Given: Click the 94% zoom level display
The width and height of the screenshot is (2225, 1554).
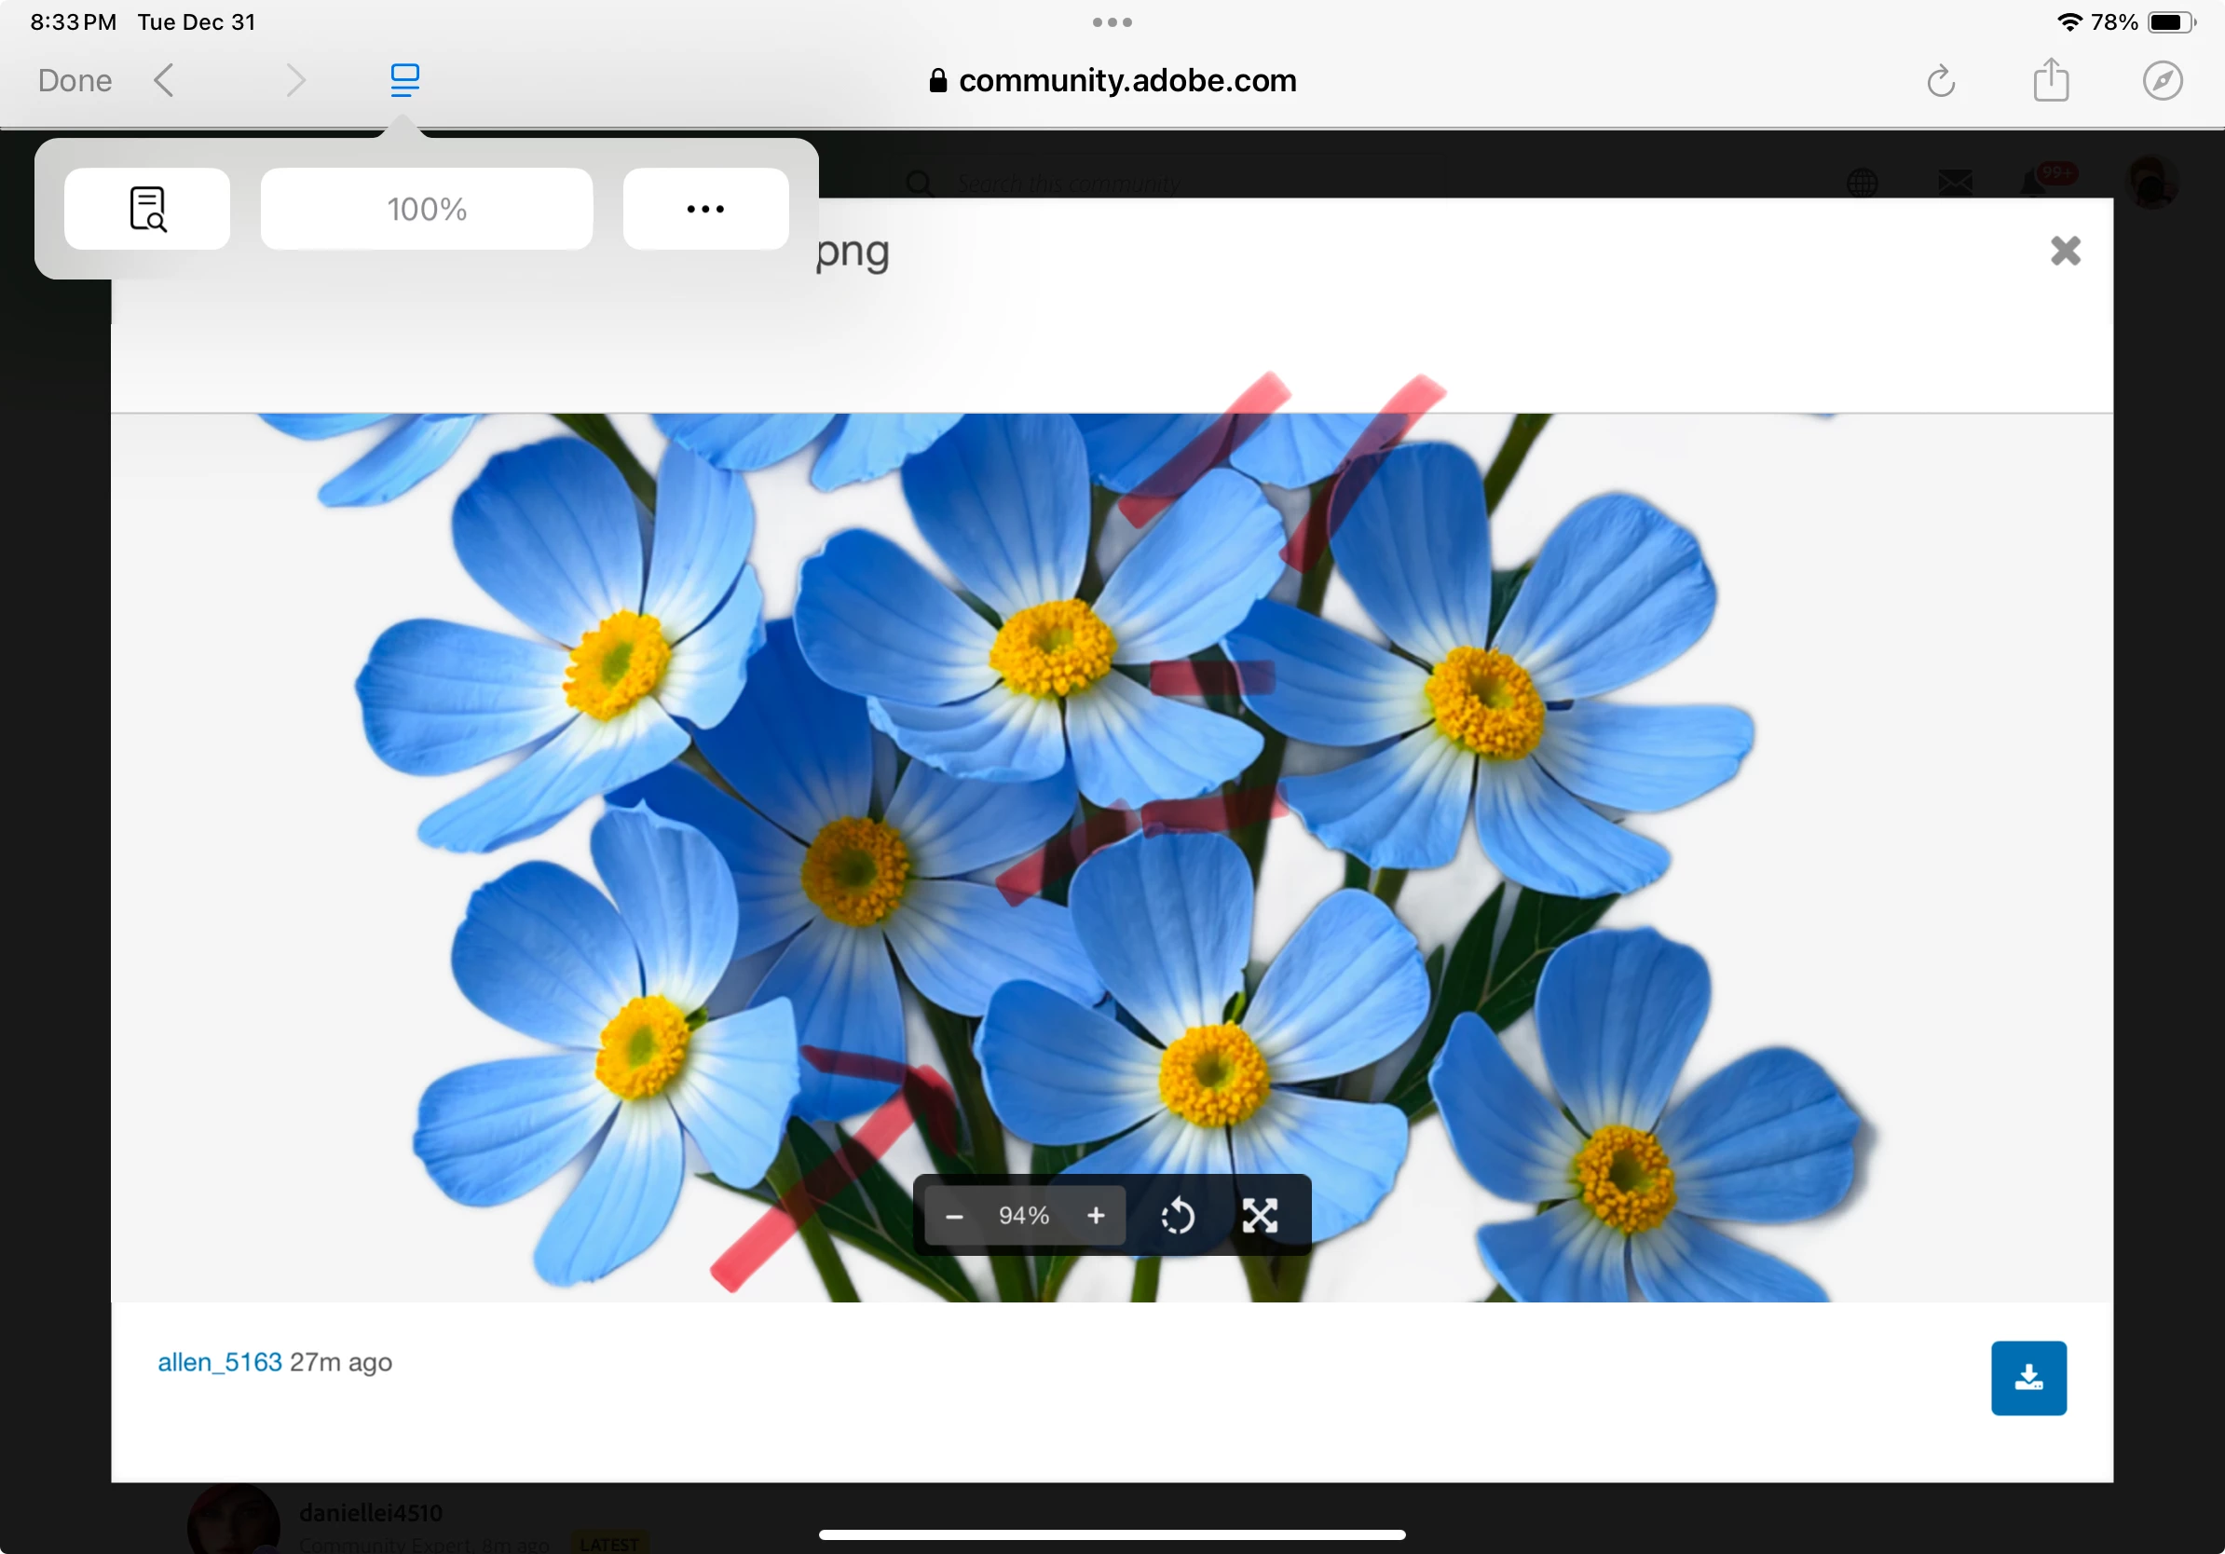Looking at the screenshot, I should 1023,1216.
